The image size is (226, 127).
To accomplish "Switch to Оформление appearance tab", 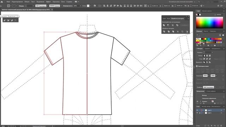I will click(200, 91).
